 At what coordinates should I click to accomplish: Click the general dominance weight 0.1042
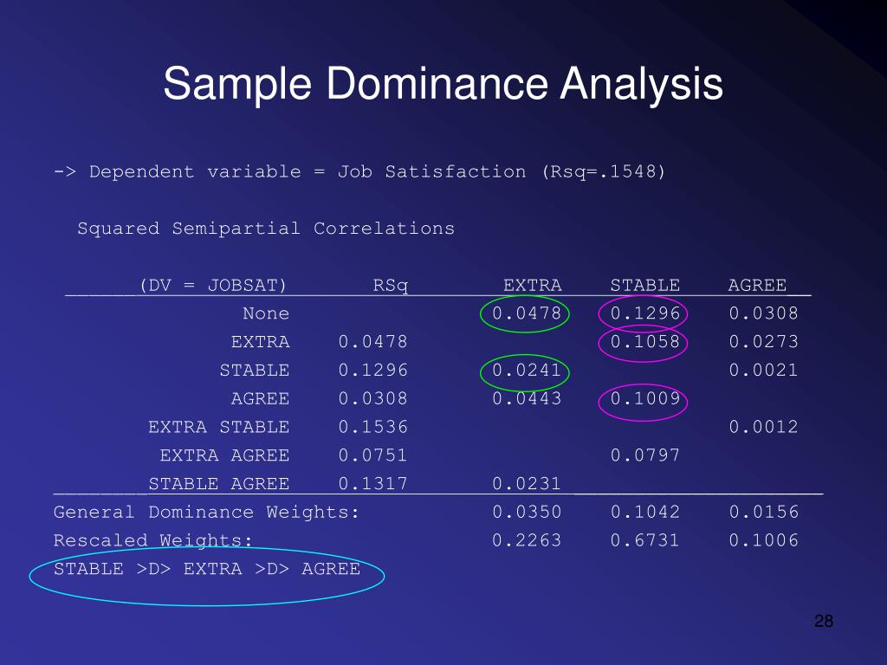tap(644, 512)
